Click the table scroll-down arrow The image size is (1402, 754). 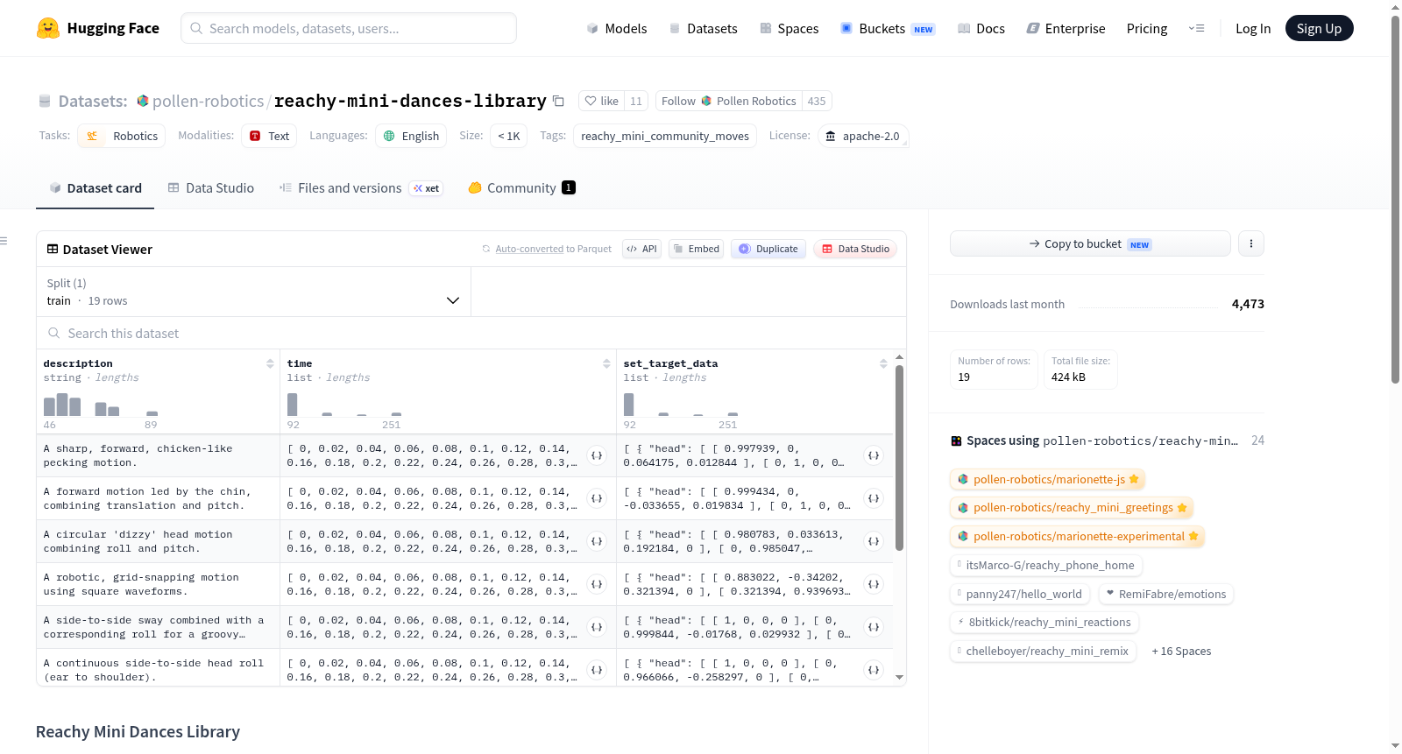(899, 677)
